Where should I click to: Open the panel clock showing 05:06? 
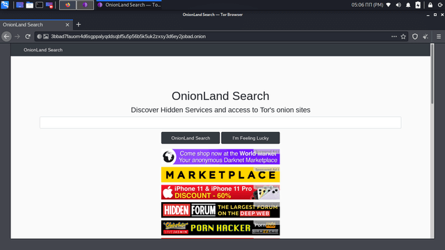click(x=367, y=5)
